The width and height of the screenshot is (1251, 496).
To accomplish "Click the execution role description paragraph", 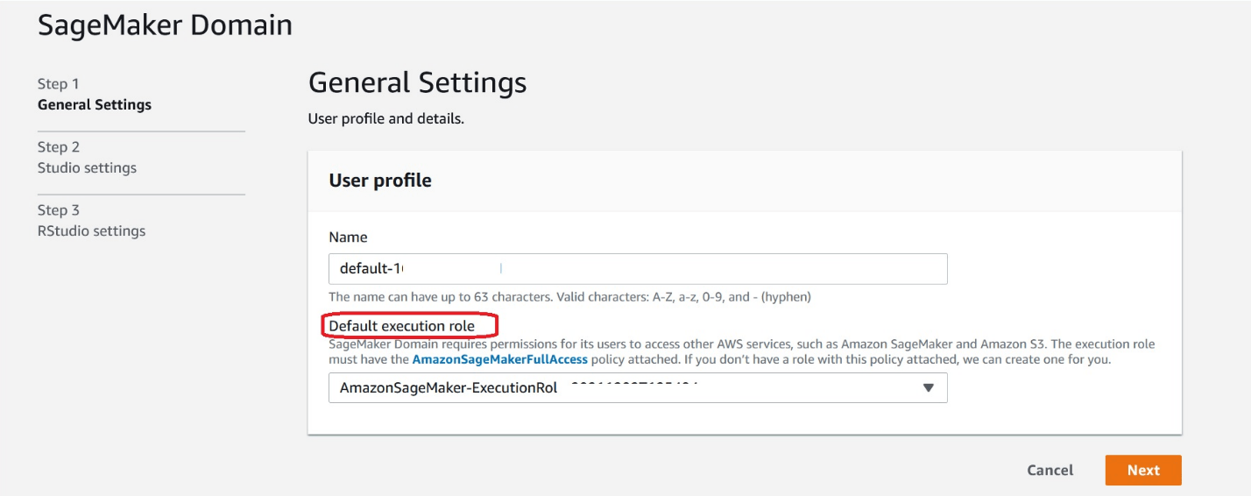I will click(741, 352).
